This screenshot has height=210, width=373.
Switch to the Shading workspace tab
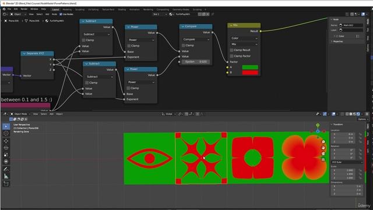click(122, 9)
